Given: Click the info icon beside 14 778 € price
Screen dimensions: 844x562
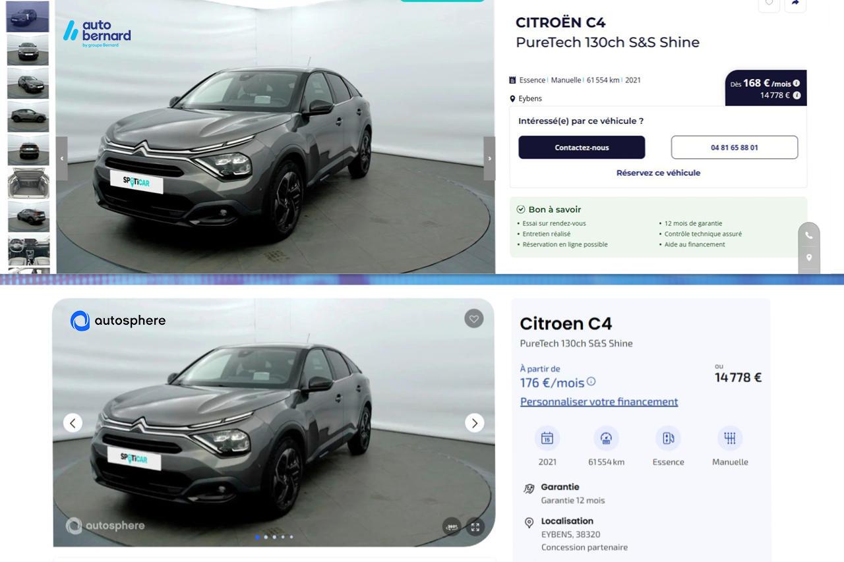Looking at the screenshot, I should tap(797, 96).
